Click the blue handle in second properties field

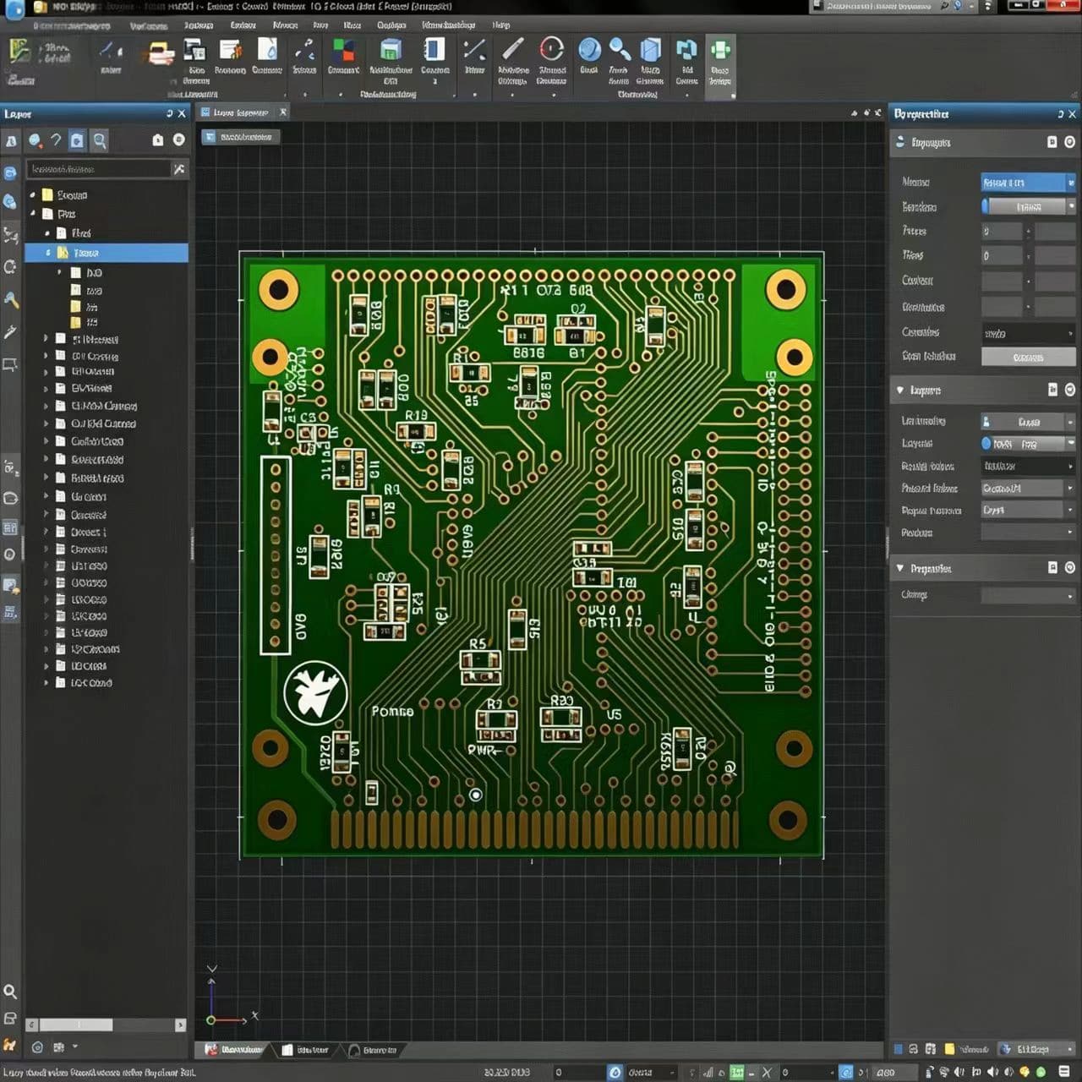(x=985, y=206)
